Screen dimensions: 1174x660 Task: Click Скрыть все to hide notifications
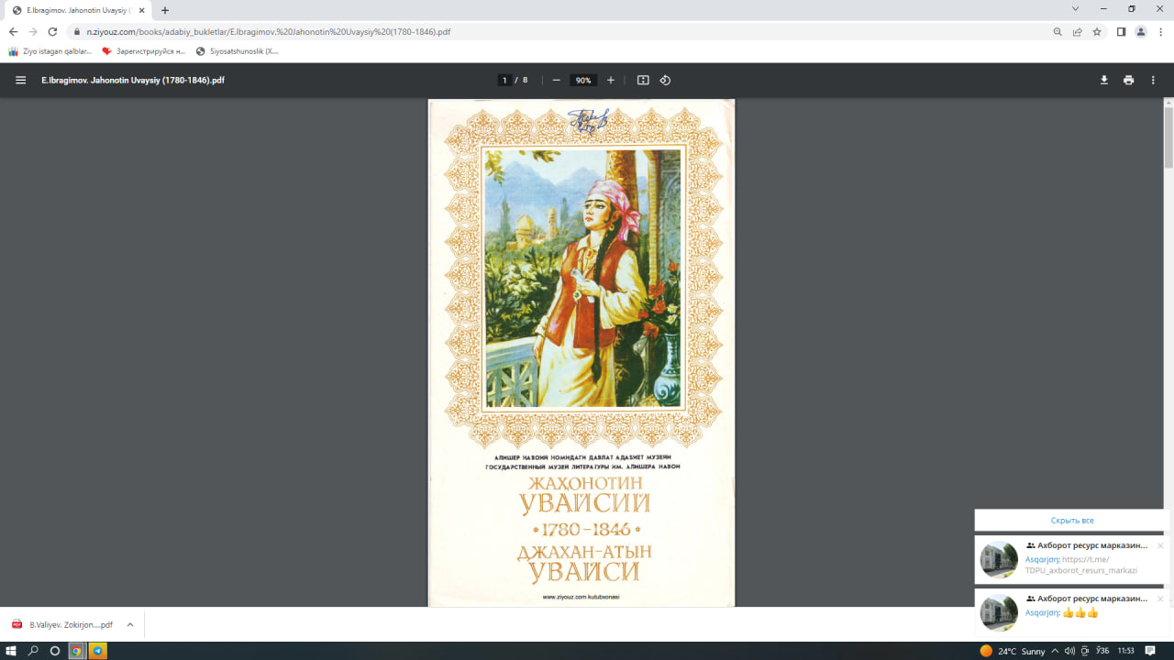click(x=1071, y=521)
